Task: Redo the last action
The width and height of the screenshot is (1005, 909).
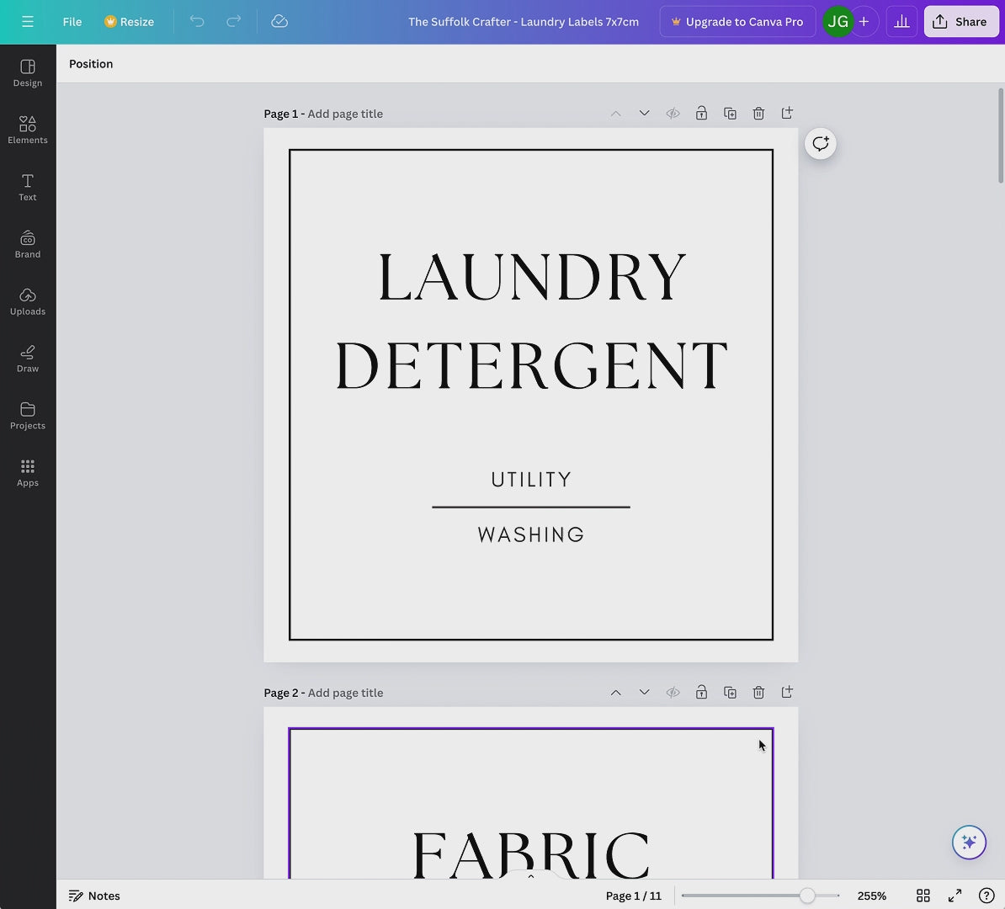Action: [x=234, y=22]
